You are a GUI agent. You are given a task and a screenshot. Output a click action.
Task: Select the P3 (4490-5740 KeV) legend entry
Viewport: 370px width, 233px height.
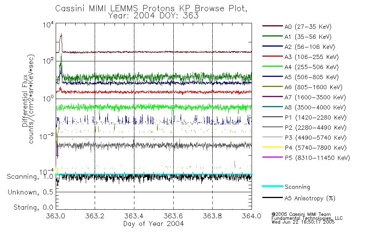coord(316,138)
